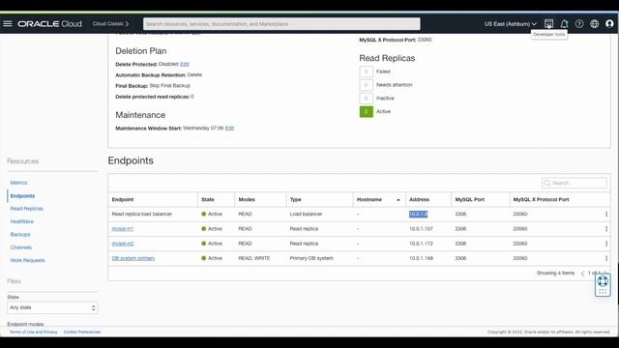Click the Modes column header
Image resolution: width=619 pixels, height=348 pixels.
(x=247, y=200)
